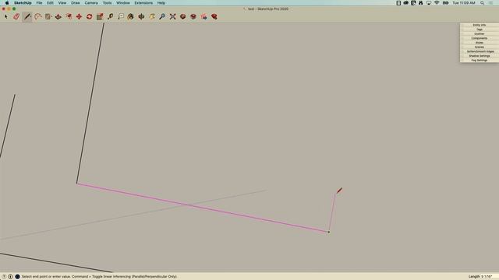Image resolution: width=499 pixels, height=280 pixels.
Task: Activate the Paint Bucket tool
Action: (x=130, y=16)
